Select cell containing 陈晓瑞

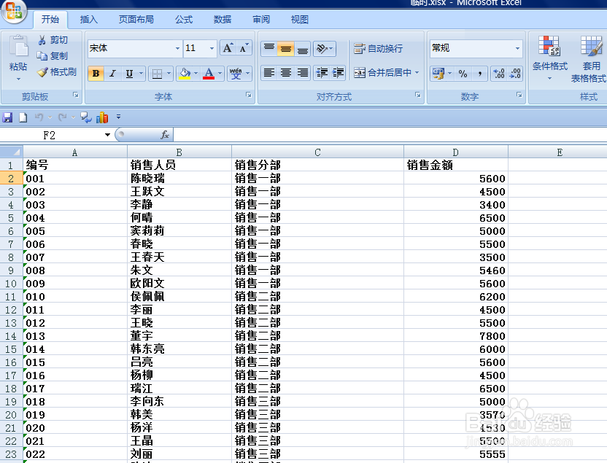tap(179, 179)
